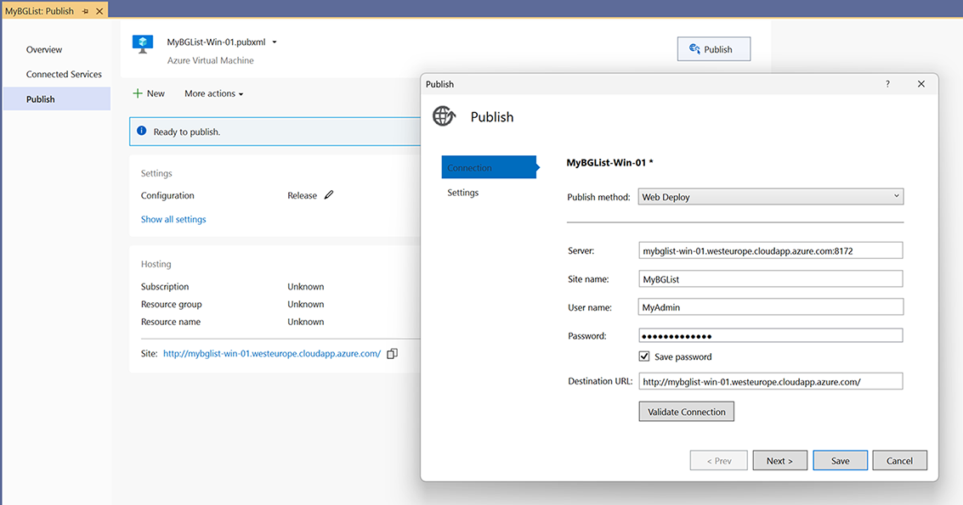Focus the Site name field

click(x=771, y=278)
